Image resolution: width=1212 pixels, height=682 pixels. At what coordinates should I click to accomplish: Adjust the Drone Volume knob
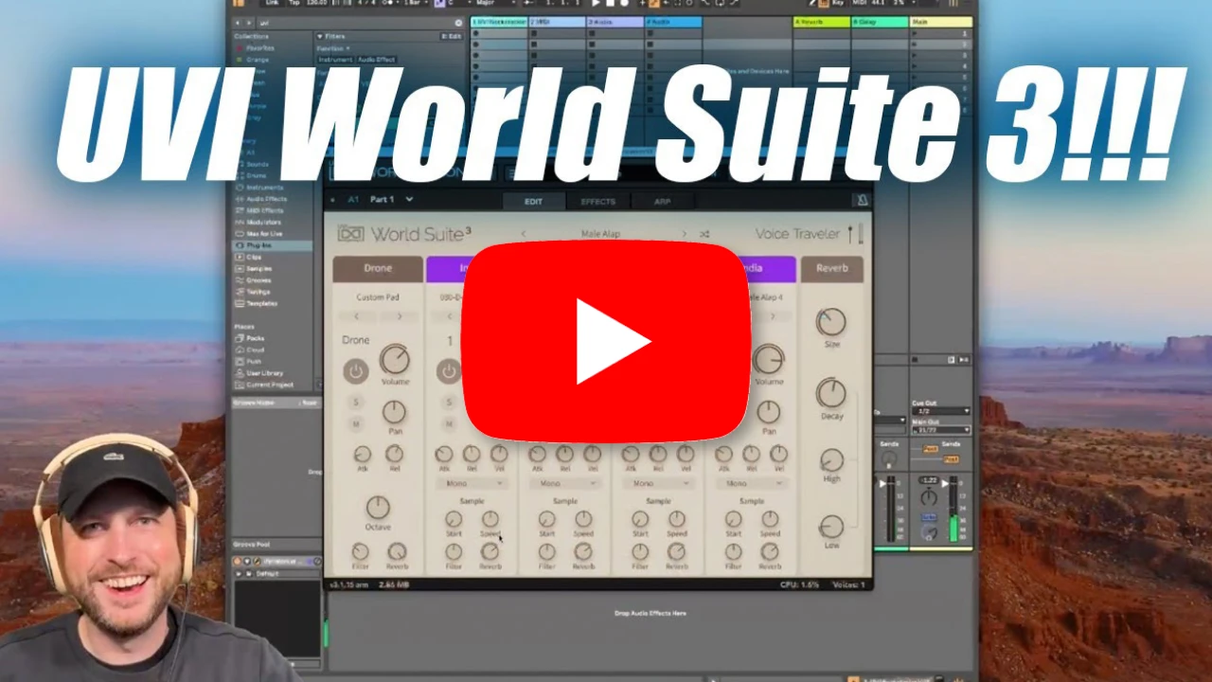tap(395, 360)
